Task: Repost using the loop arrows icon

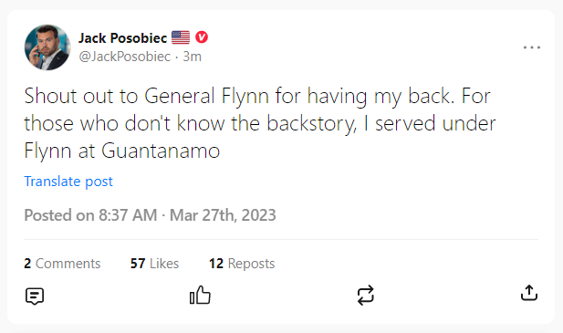Action: coord(366,296)
